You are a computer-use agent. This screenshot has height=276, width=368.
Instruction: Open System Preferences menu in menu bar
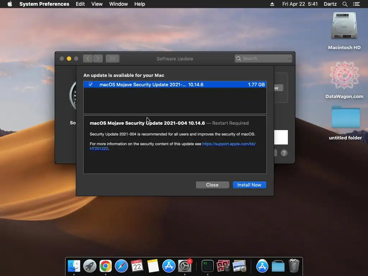coord(44,4)
